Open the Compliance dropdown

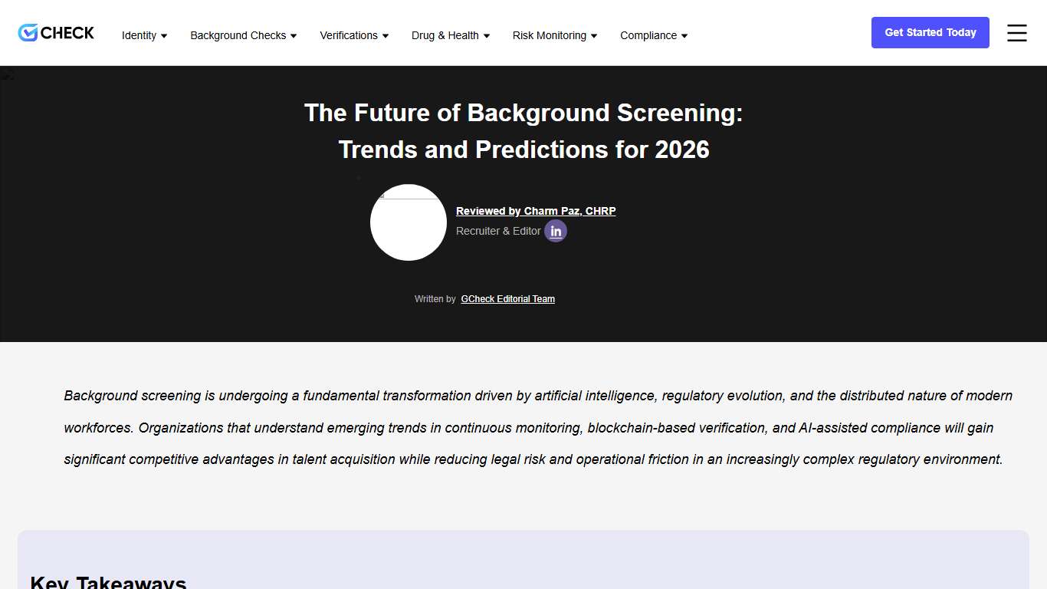click(684, 35)
